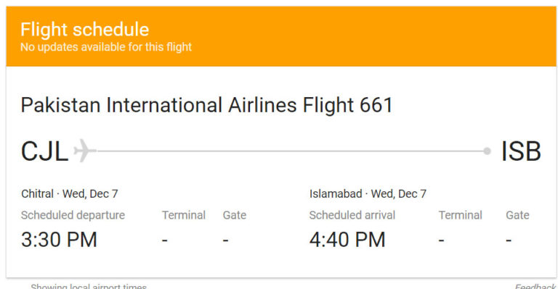Click the 'No updates available for this flight' text

tap(106, 47)
